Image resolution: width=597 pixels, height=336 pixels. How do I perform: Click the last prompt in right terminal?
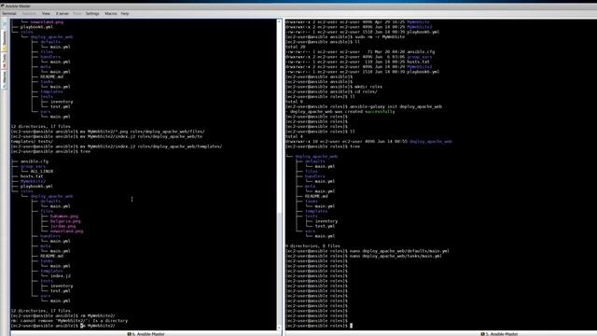pyautogui.click(x=319, y=326)
